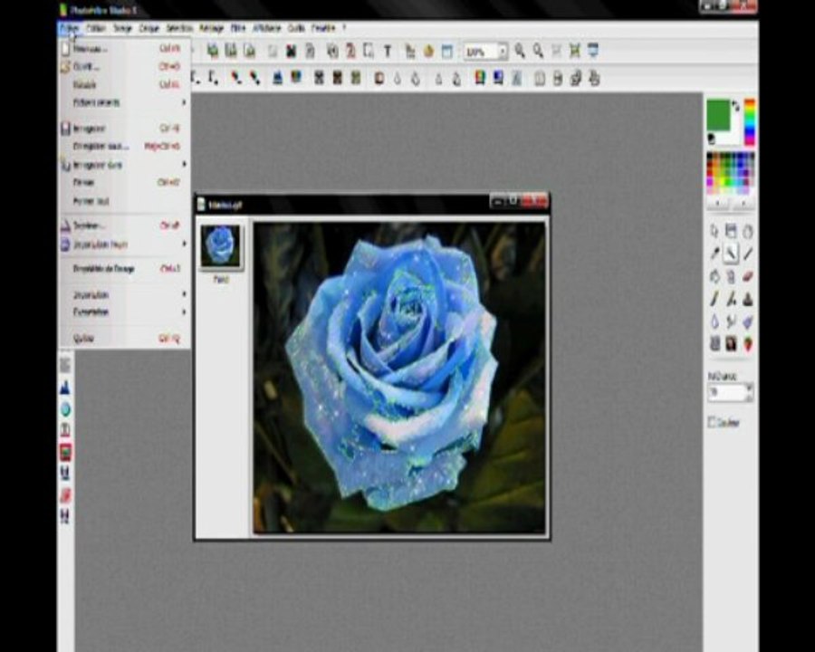The width and height of the screenshot is (815, 652).
Task: Click the Full Screen monitor icon
Action: [593, 51]
